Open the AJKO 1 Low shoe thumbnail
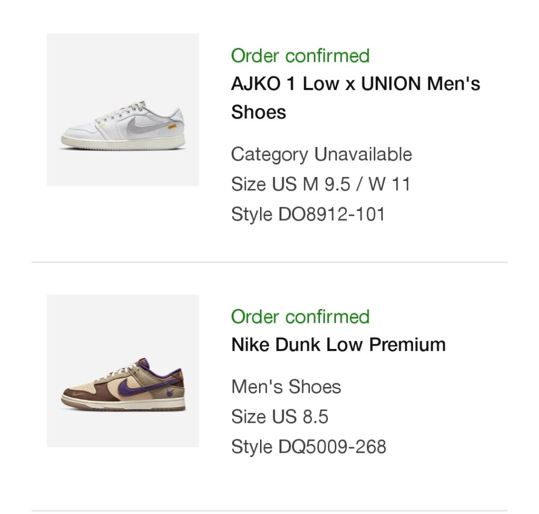 pos(123,110)
